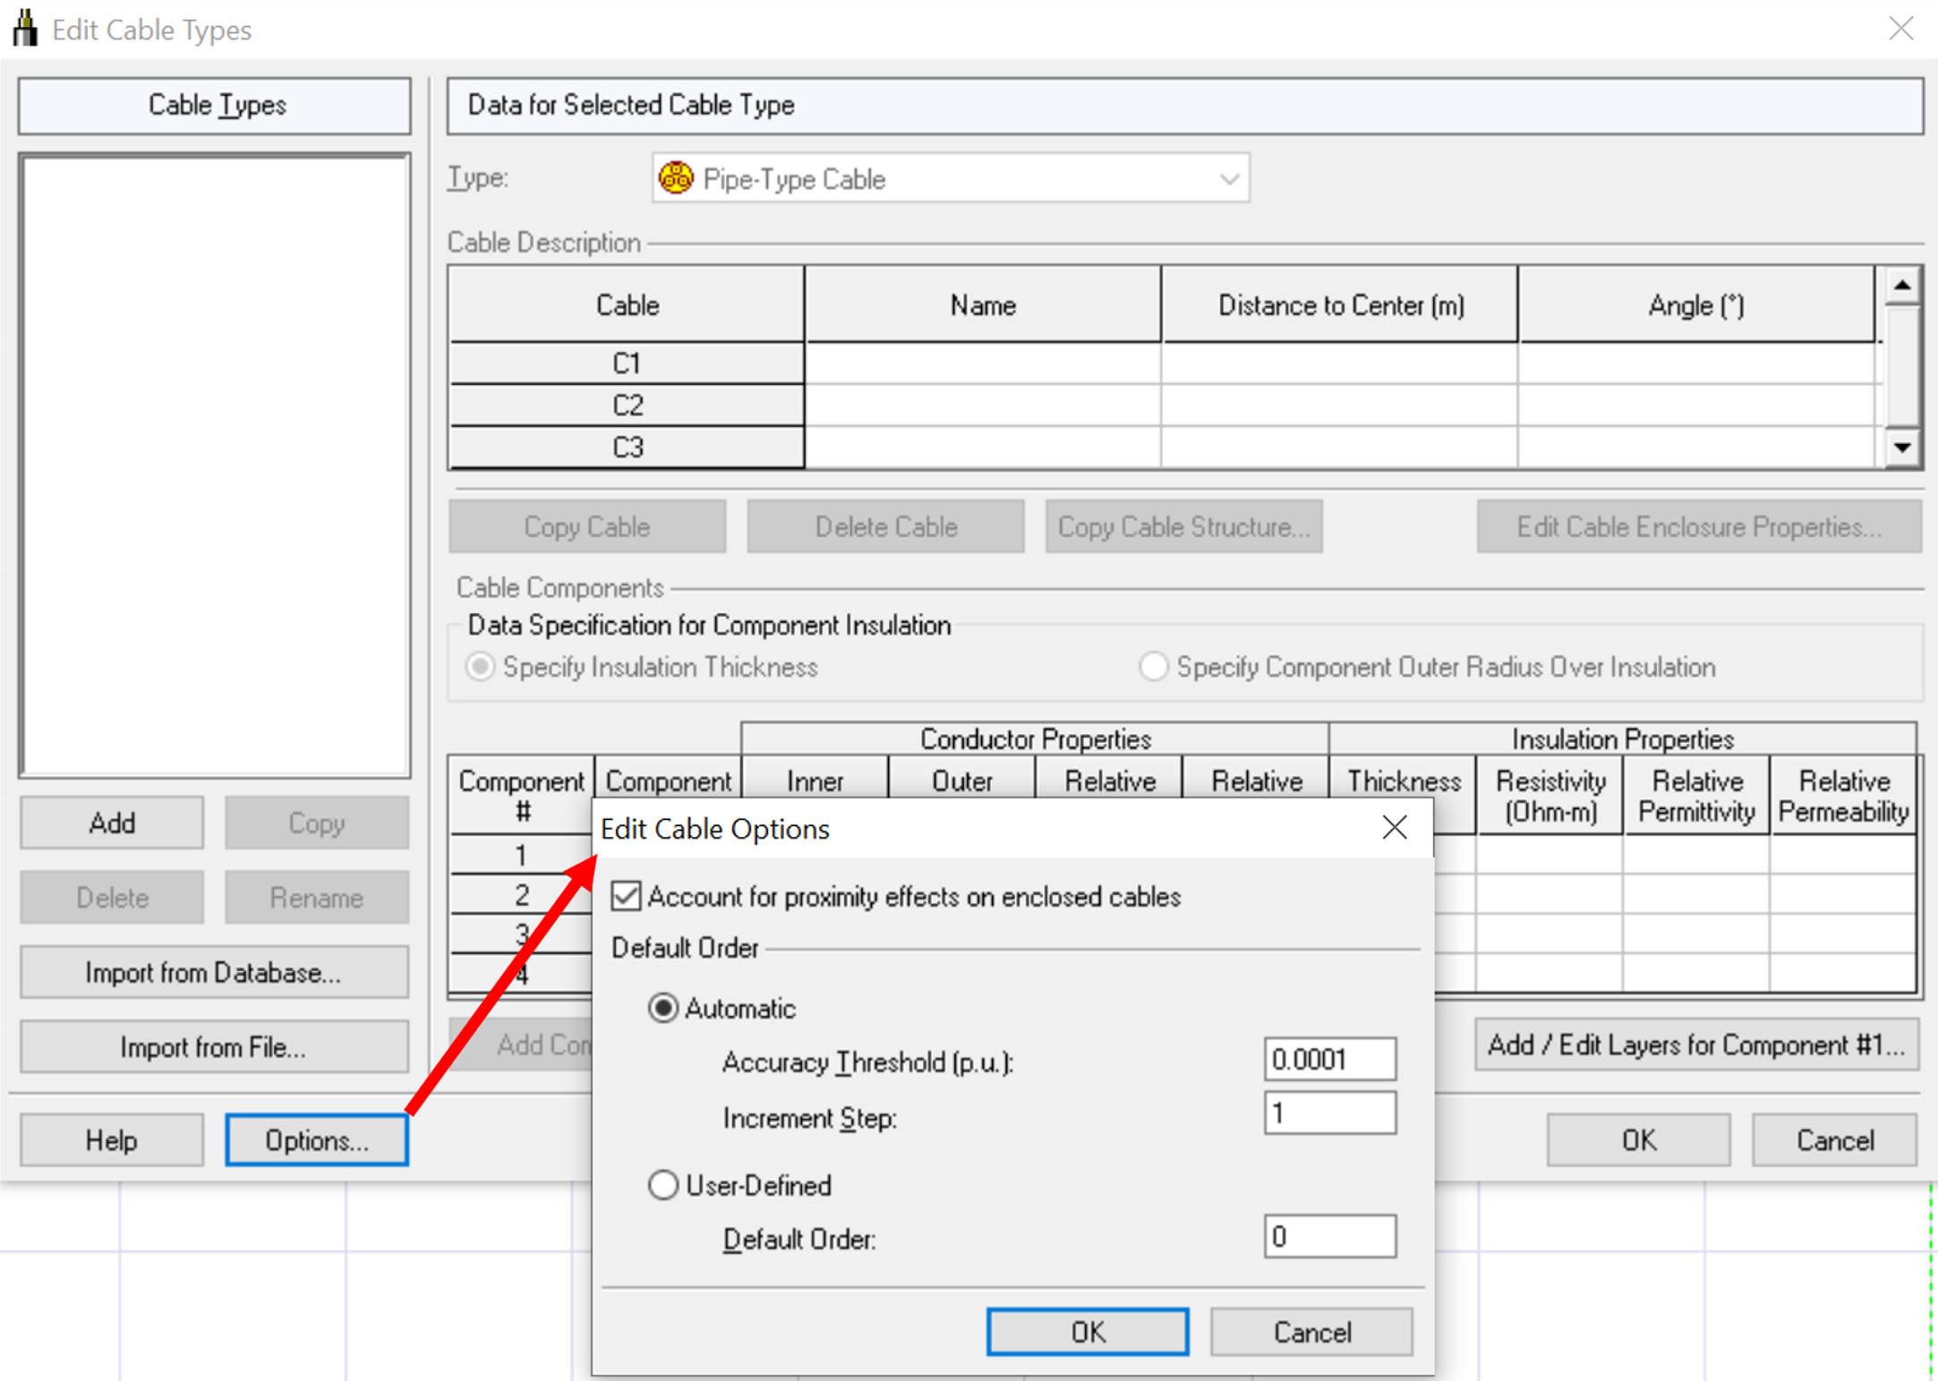Click the Delete cable type button
Image resolution: width=1938 pixels, height=1381 pixels.
click(112, 898)
